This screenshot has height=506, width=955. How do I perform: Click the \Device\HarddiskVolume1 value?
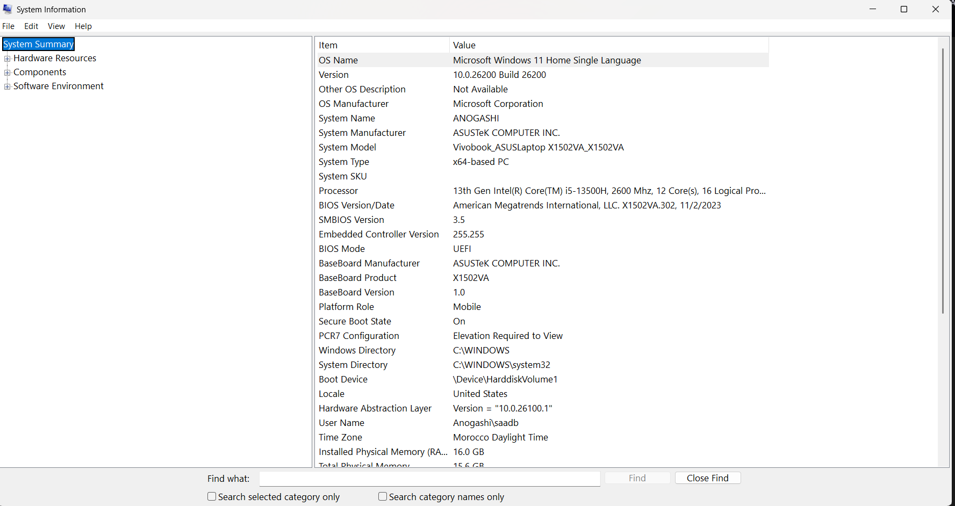click(505, 379)
